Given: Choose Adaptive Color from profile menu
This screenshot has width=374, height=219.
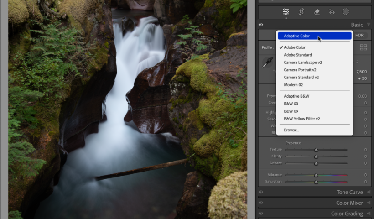Looking at the screenshot, I should (x=296, y=36).
